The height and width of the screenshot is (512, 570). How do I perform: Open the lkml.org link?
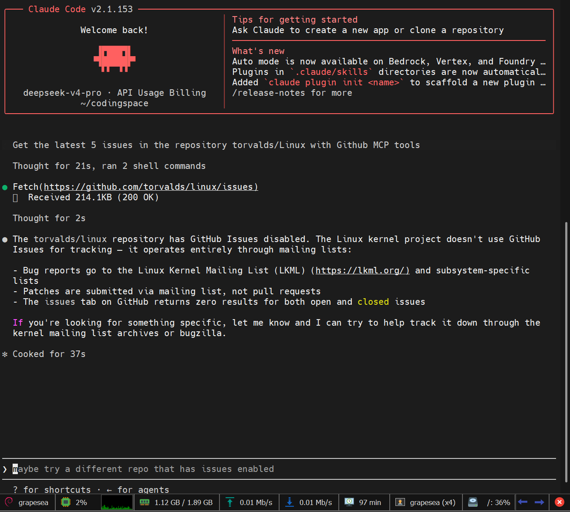(x=362, y=270)
